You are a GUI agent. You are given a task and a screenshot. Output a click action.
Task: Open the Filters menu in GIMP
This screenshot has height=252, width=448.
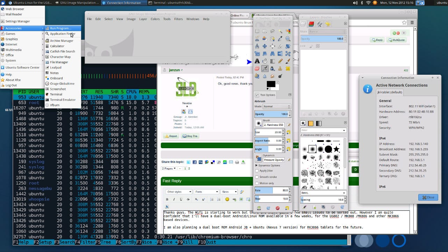(x=178, y=19)
